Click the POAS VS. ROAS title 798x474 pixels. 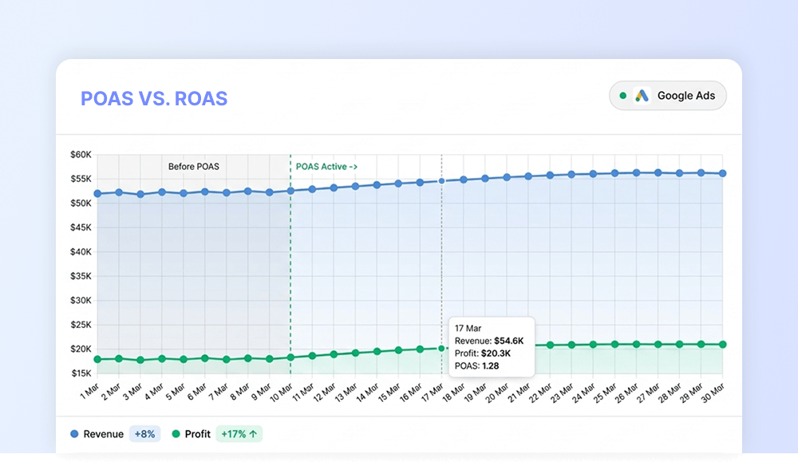click(154, 98)
